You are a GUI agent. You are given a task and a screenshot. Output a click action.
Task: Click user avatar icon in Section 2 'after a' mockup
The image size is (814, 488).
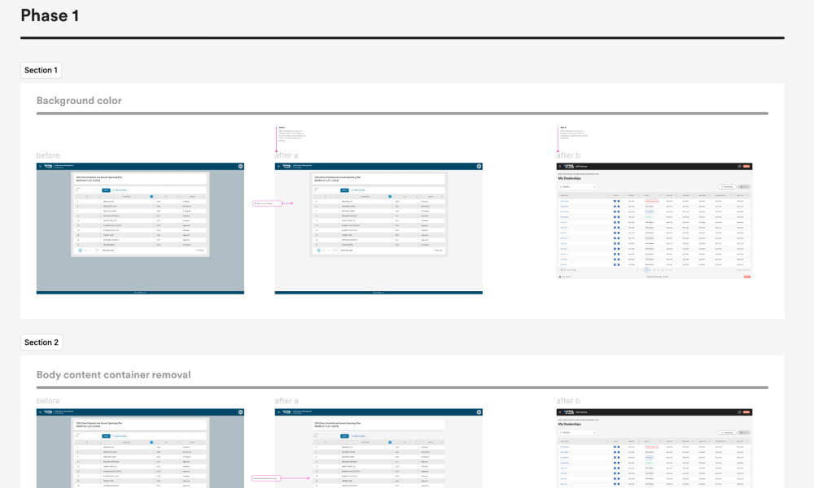point(479,412)
